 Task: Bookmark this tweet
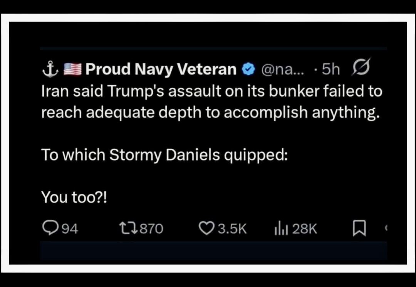(x=358, y=229)
